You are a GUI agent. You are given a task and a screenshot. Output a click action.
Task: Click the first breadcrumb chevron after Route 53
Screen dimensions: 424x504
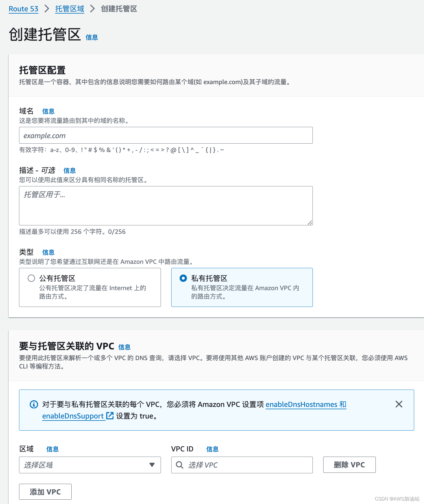[47, 9]
